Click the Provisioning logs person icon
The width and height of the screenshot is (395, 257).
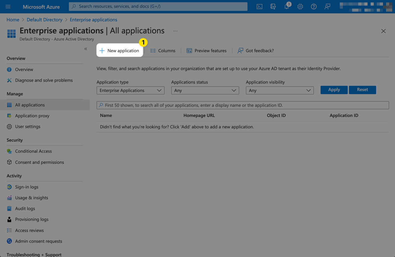pos(9,219)
